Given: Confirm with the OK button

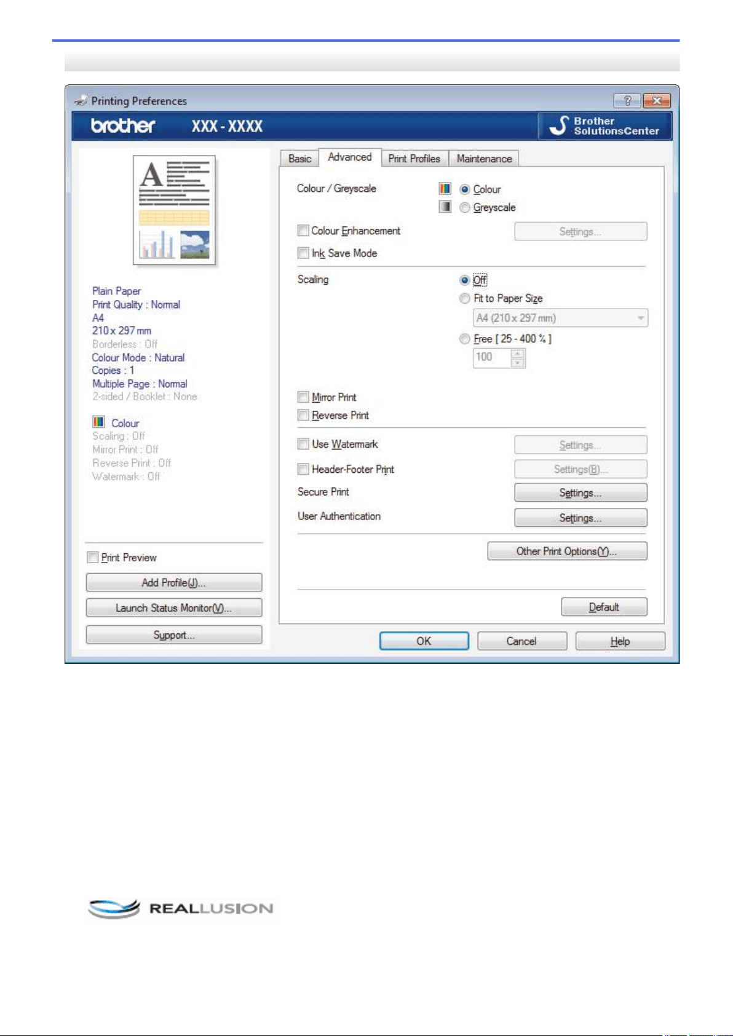Looking at the screenshot, I should [424, 641].
